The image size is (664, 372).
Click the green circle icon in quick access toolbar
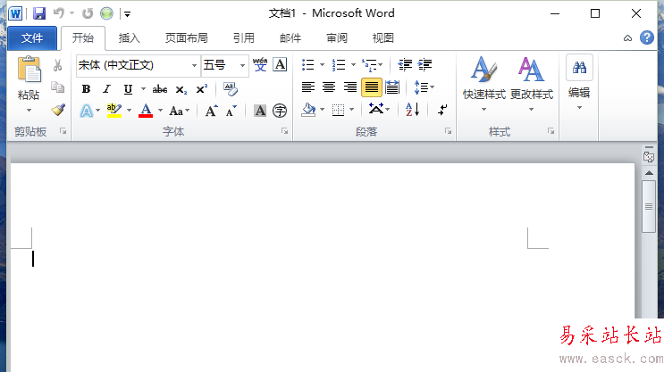pos(106,13)
